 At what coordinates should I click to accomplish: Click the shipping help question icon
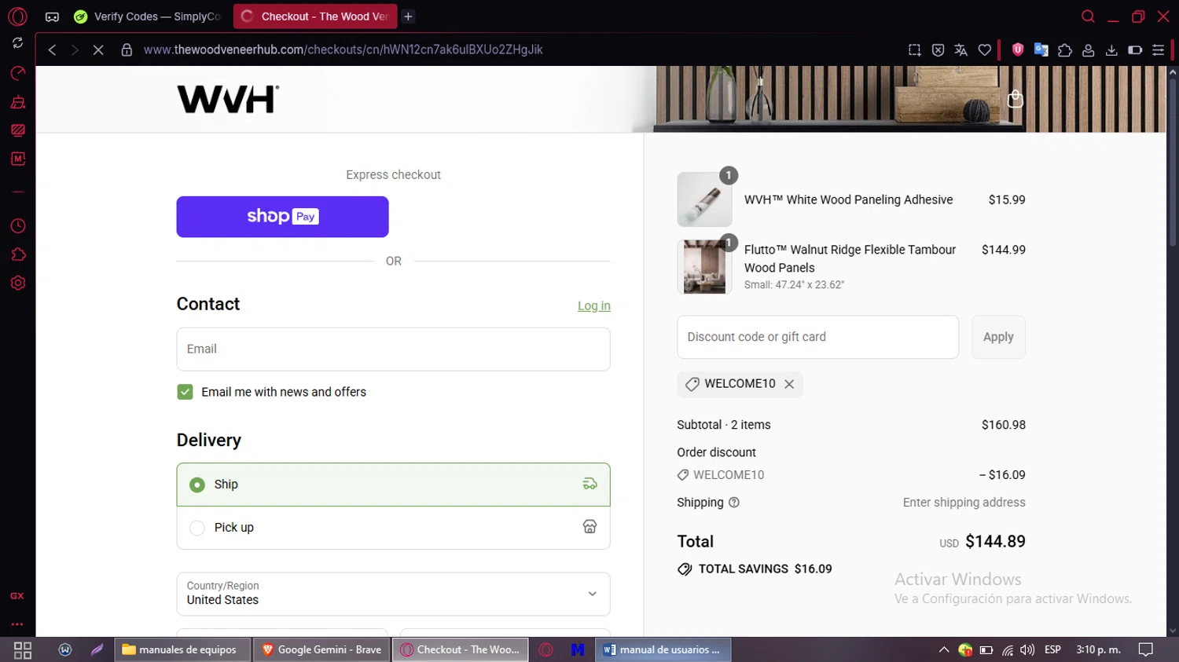734,503
